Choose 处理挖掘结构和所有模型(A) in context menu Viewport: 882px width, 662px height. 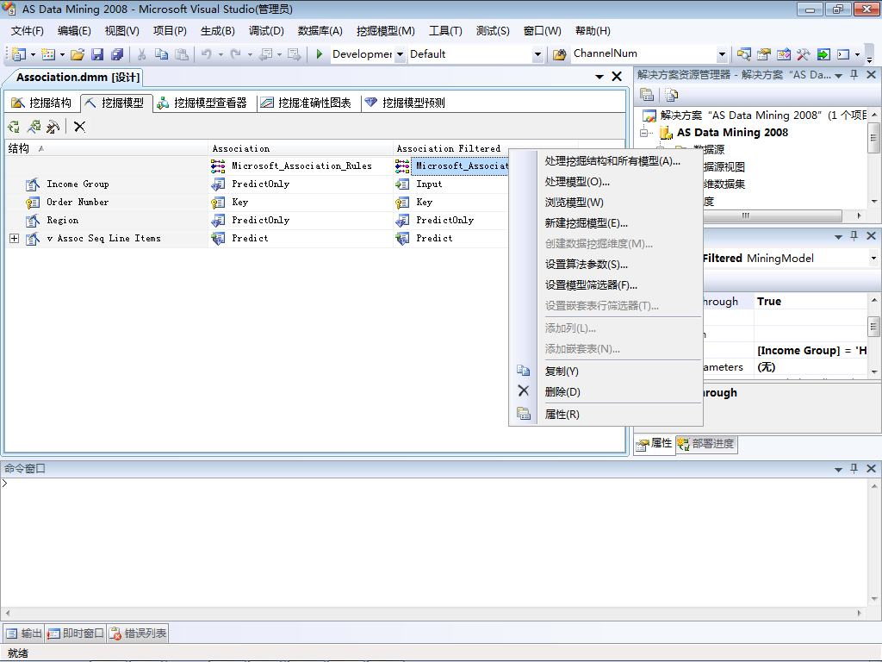(x=612, y=161)
